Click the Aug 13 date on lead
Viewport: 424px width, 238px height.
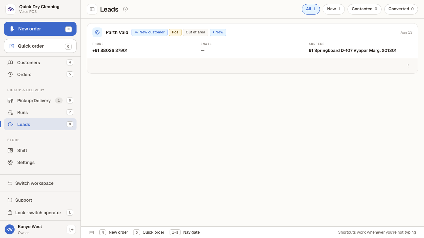(x=406, y=32)
